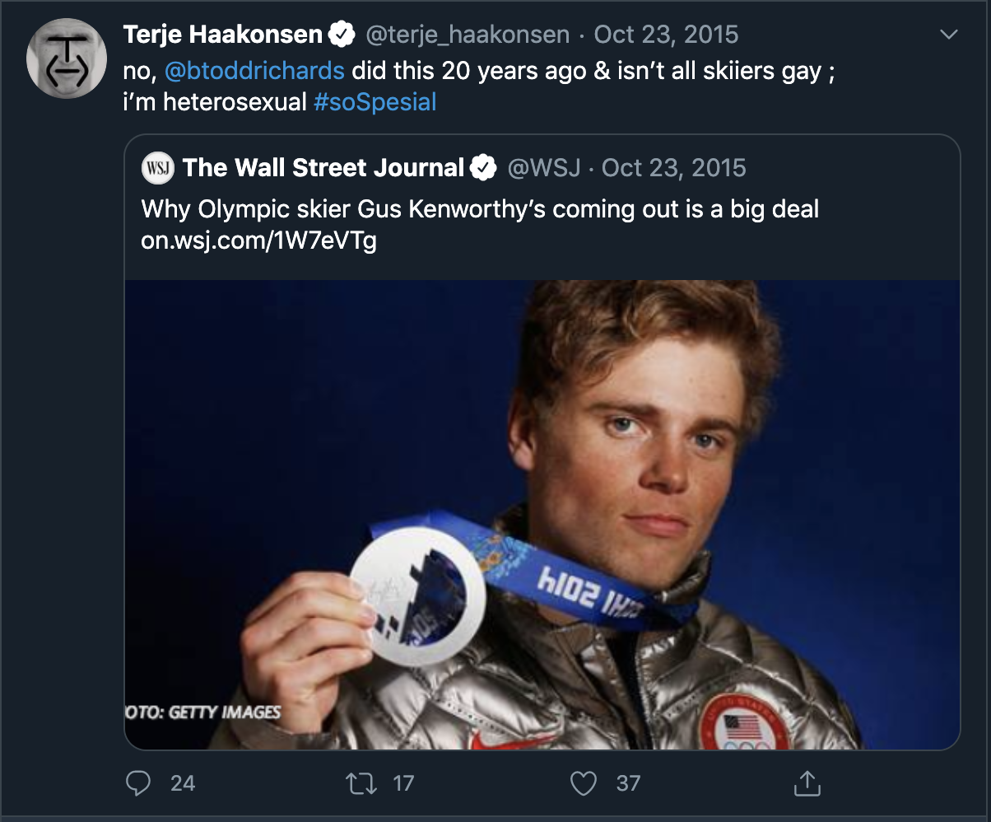Open Terje Haakonsen's profile avatar
This screenshot has height=822, width=991.
67,58
